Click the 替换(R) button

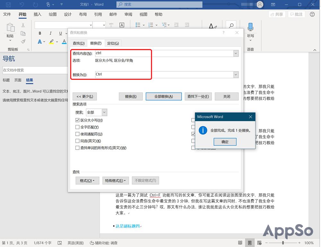(x=131, y=96)
